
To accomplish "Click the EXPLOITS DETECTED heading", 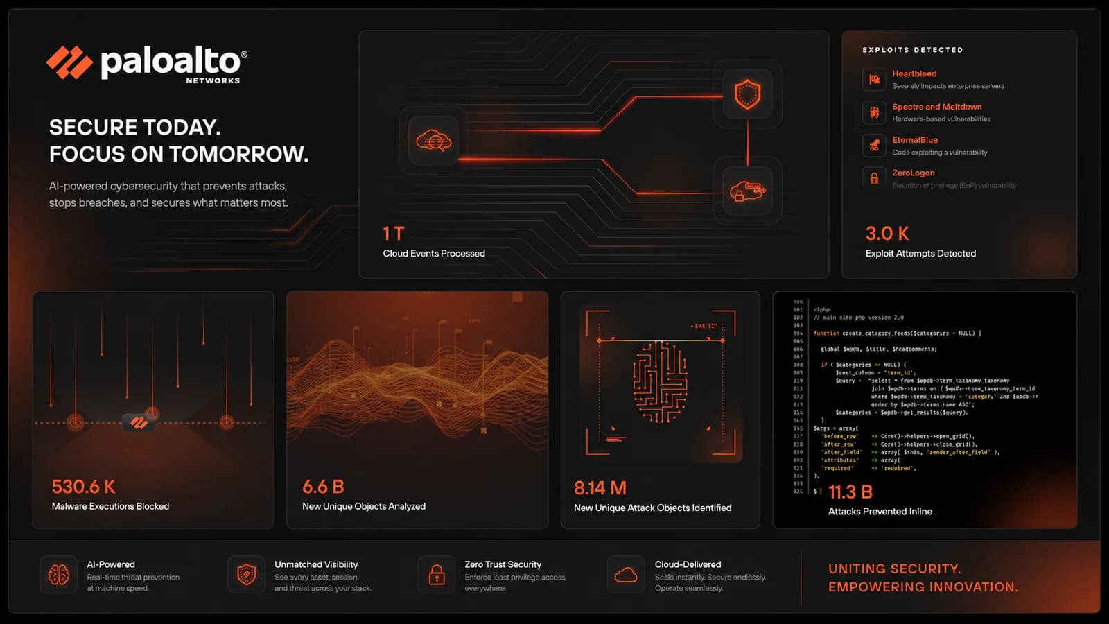I will [913, 50].
